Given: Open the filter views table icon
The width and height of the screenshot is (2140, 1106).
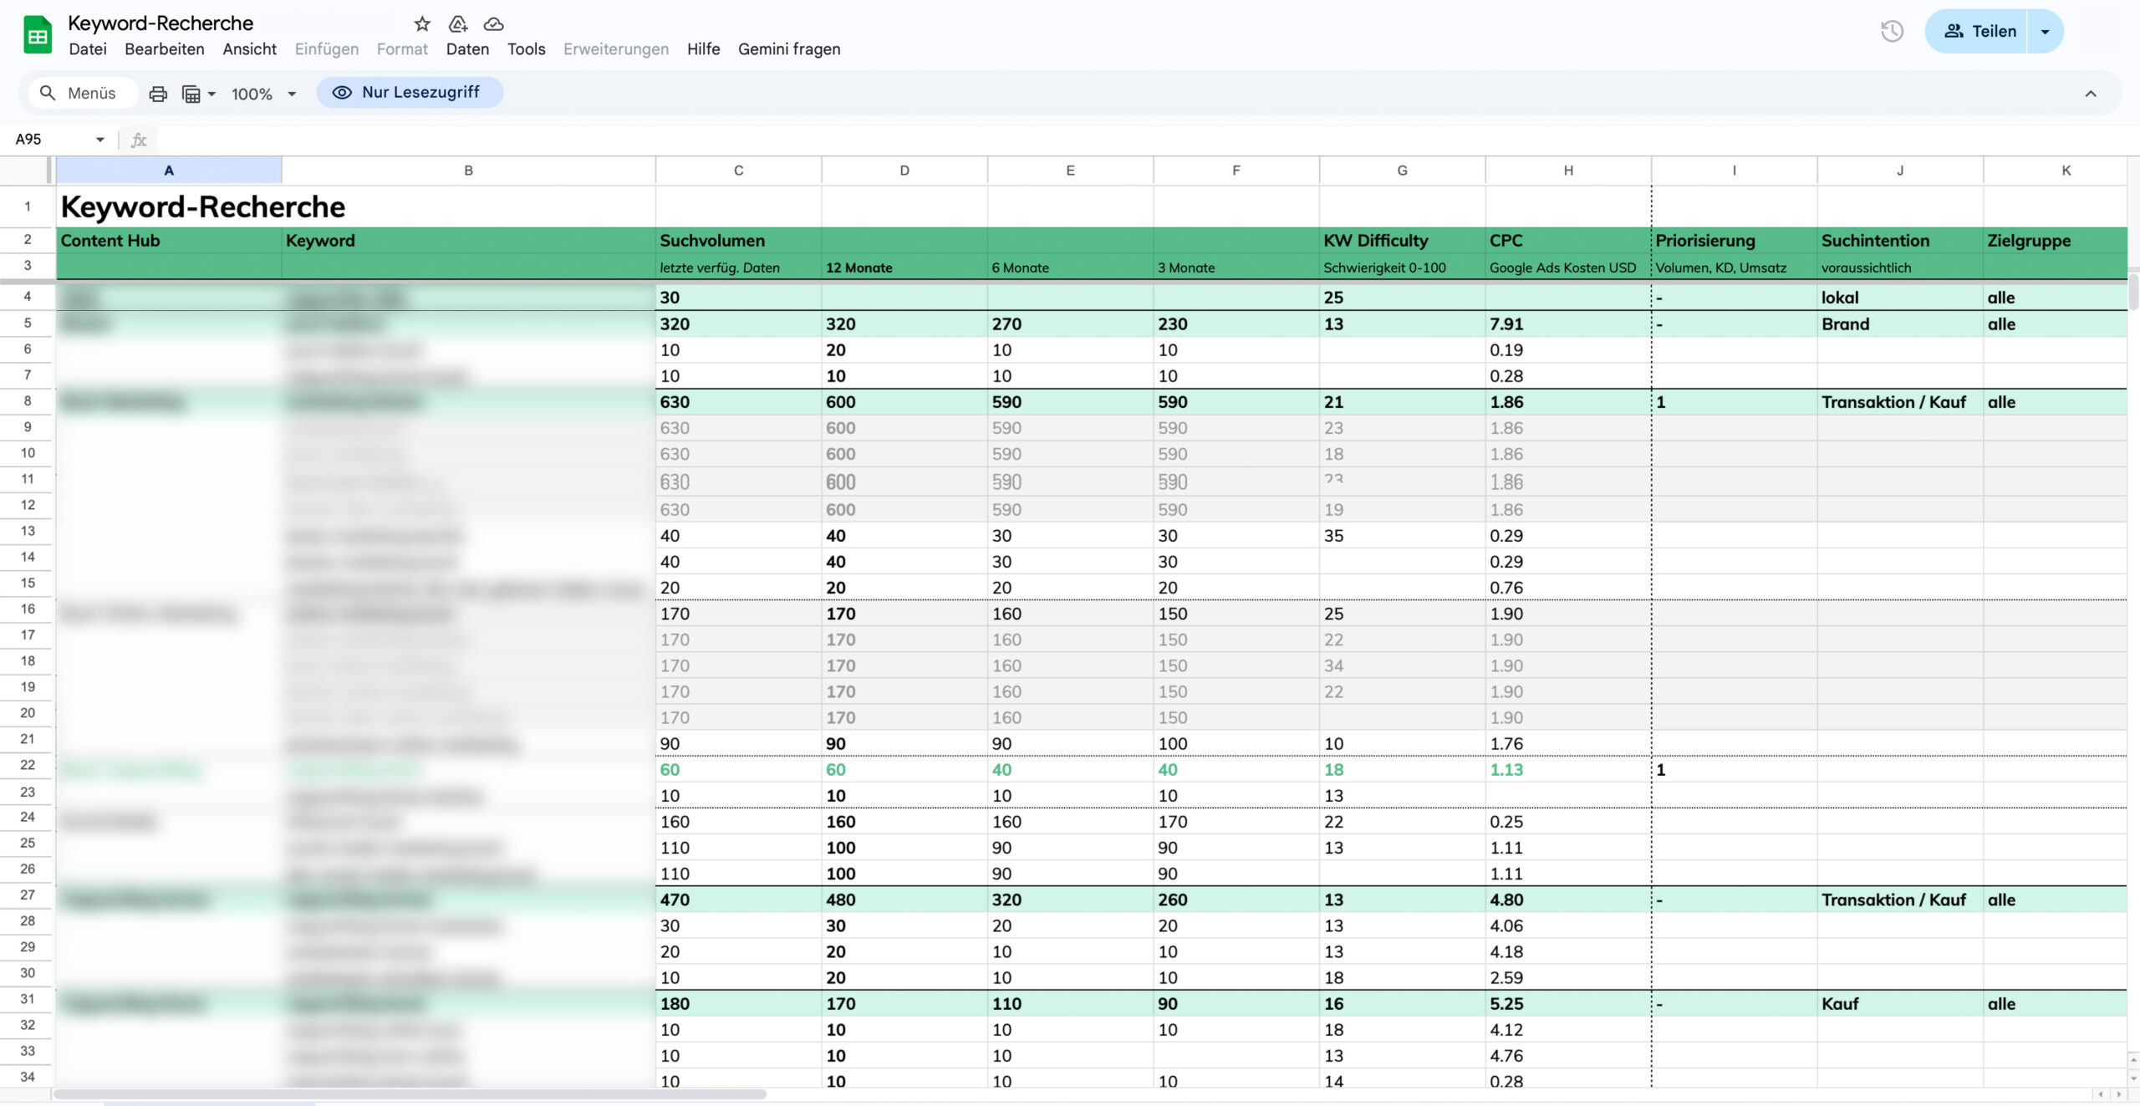Looking at the screenshot, I should (x=192, y=94).
